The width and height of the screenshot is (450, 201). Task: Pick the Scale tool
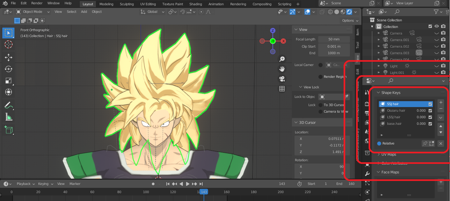click(x=9, y=80)
